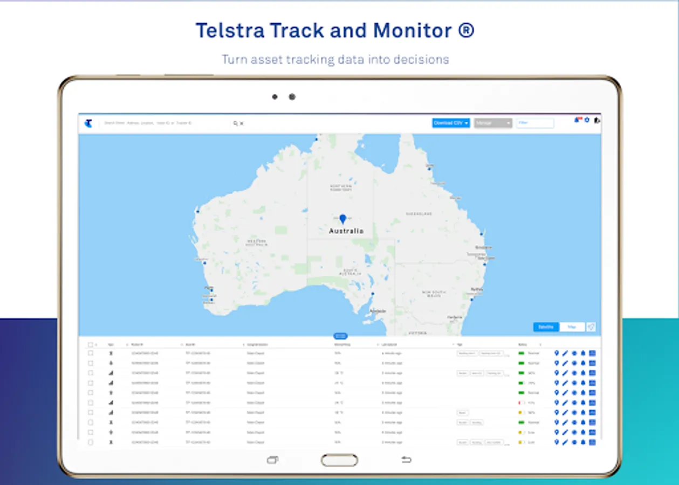The width and height of the screenshot is (679, 485).
Task: Click the globe icon in the 10% battery row
Action: [574, 403]
